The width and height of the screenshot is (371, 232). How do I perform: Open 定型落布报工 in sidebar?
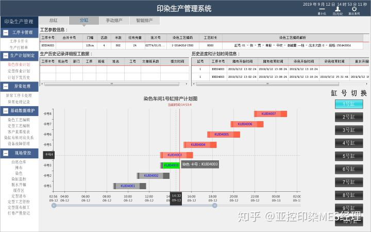[x=19, y=207]
